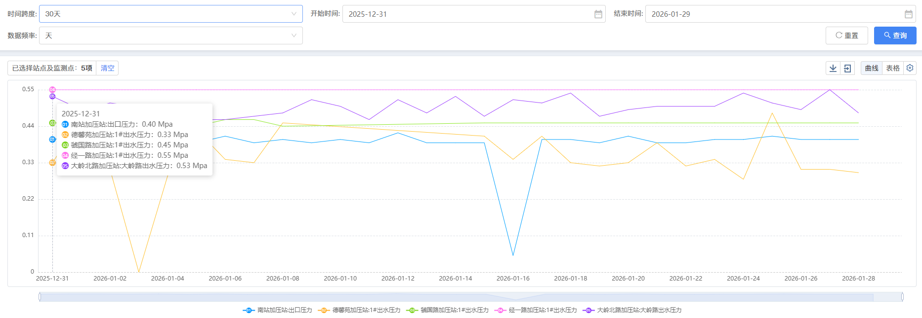Toggle 大岭北路加压站 series in legend
The image size is (922, 318).
click(x=632, y=310)
